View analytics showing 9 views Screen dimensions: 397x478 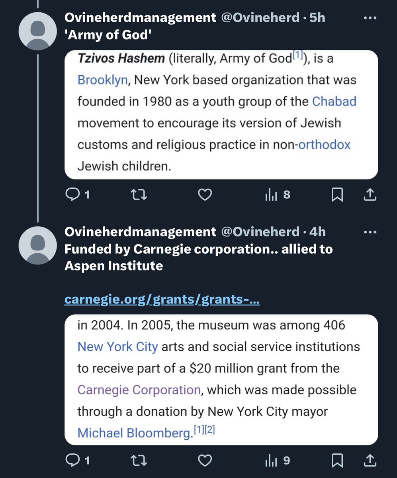point(277,461)
